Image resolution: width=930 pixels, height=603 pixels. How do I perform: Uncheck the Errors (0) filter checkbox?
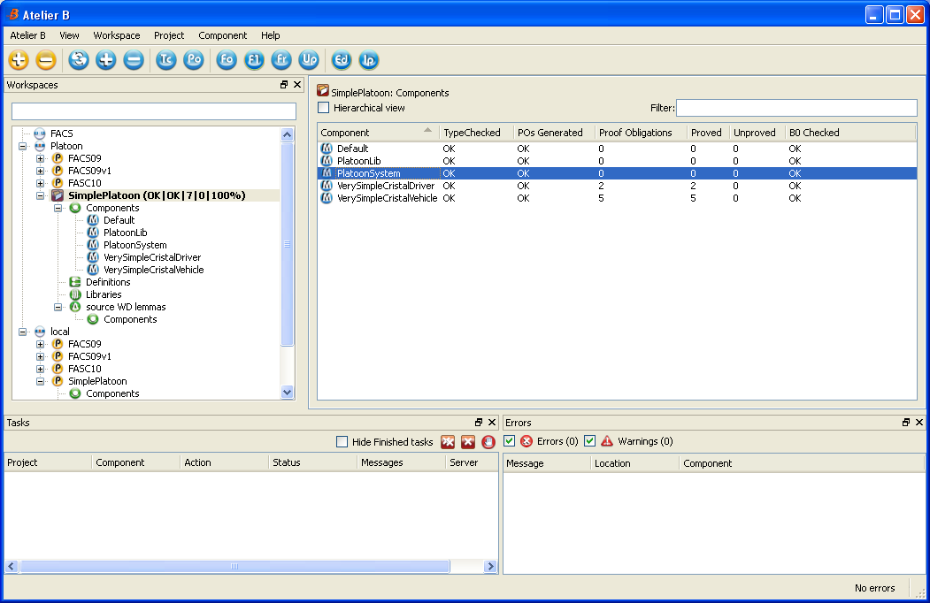click(510, 441)
